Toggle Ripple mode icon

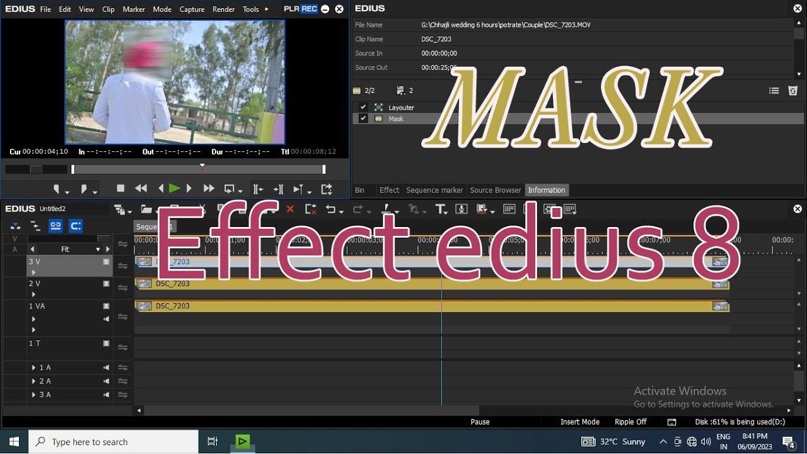pos(35,226)
